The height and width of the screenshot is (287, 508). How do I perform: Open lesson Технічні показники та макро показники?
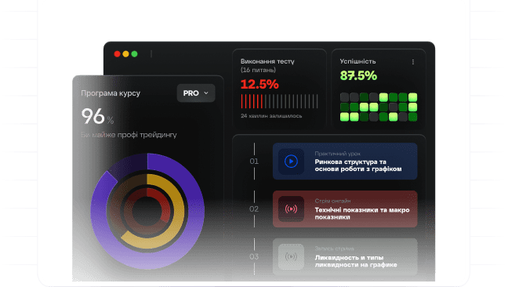tap(345, 209)
